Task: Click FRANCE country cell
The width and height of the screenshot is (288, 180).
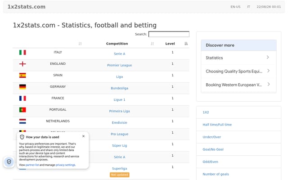Action: coord(58,98)
